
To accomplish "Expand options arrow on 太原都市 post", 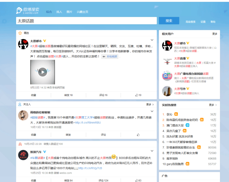I will click(x=152, y=40).
